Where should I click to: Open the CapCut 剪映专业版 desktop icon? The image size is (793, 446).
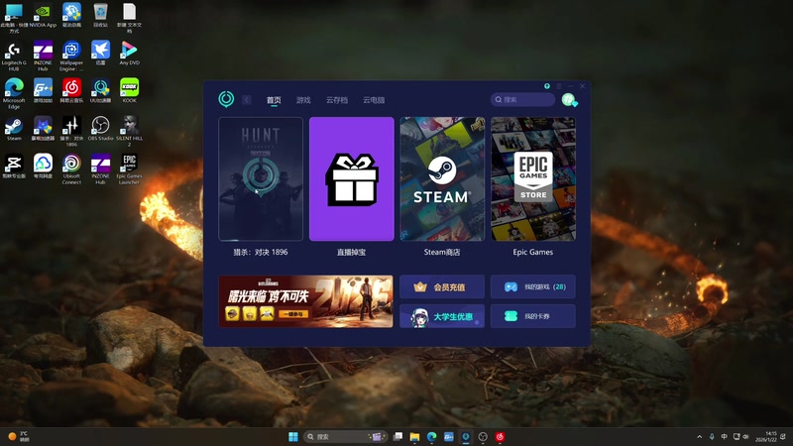14,167
